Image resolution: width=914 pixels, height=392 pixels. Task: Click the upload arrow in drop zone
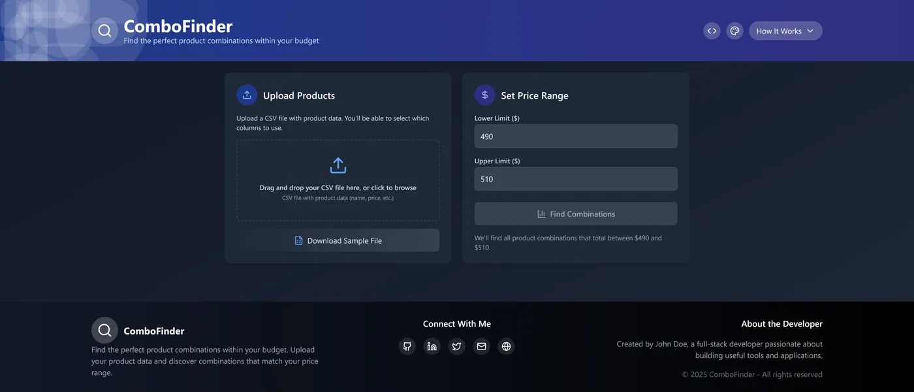click(x=338, y=165)
